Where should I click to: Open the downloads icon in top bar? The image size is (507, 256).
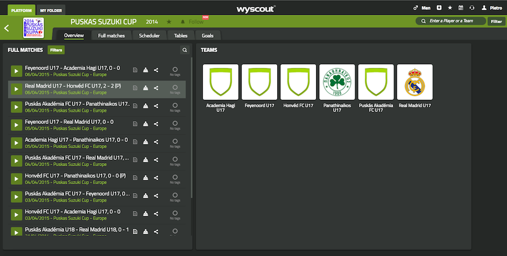pos(439,8)
